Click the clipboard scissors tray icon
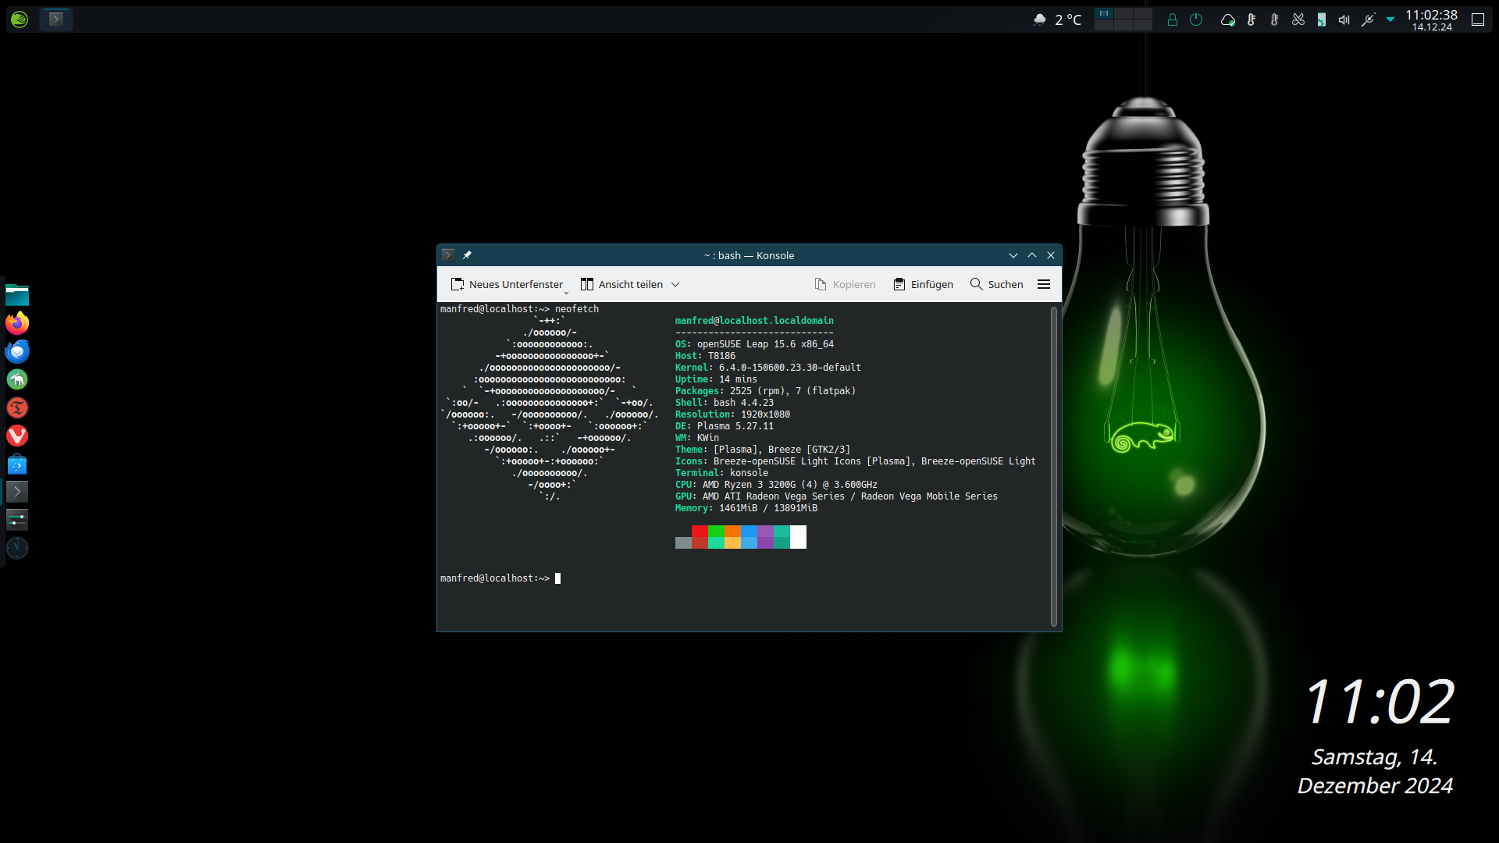Image resolution: width=1499 pixels, height=843 pixels. click(x=1298, y=20)
